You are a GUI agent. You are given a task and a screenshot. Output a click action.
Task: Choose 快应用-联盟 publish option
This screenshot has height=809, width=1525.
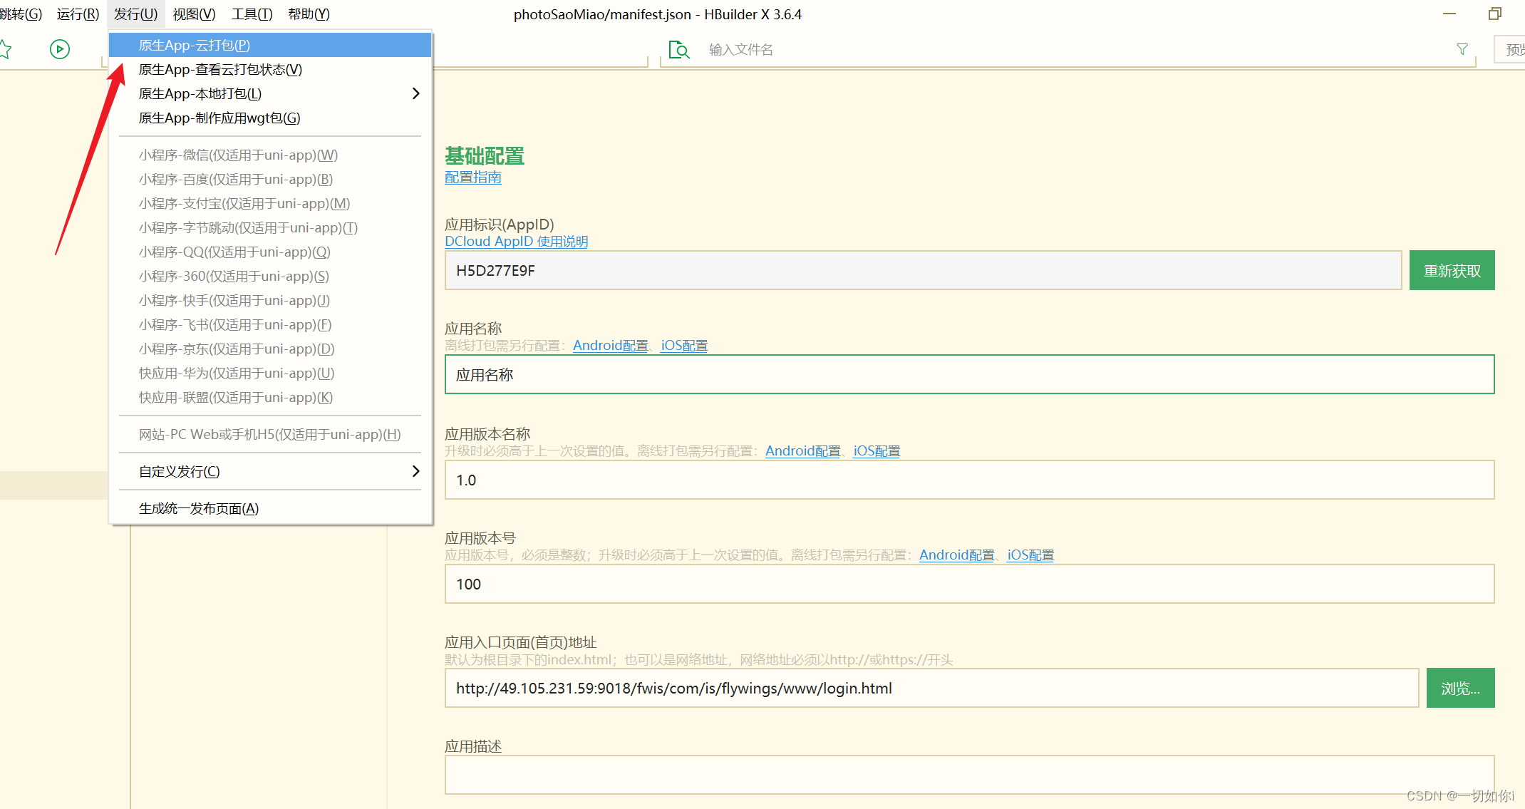click(270, 397)
